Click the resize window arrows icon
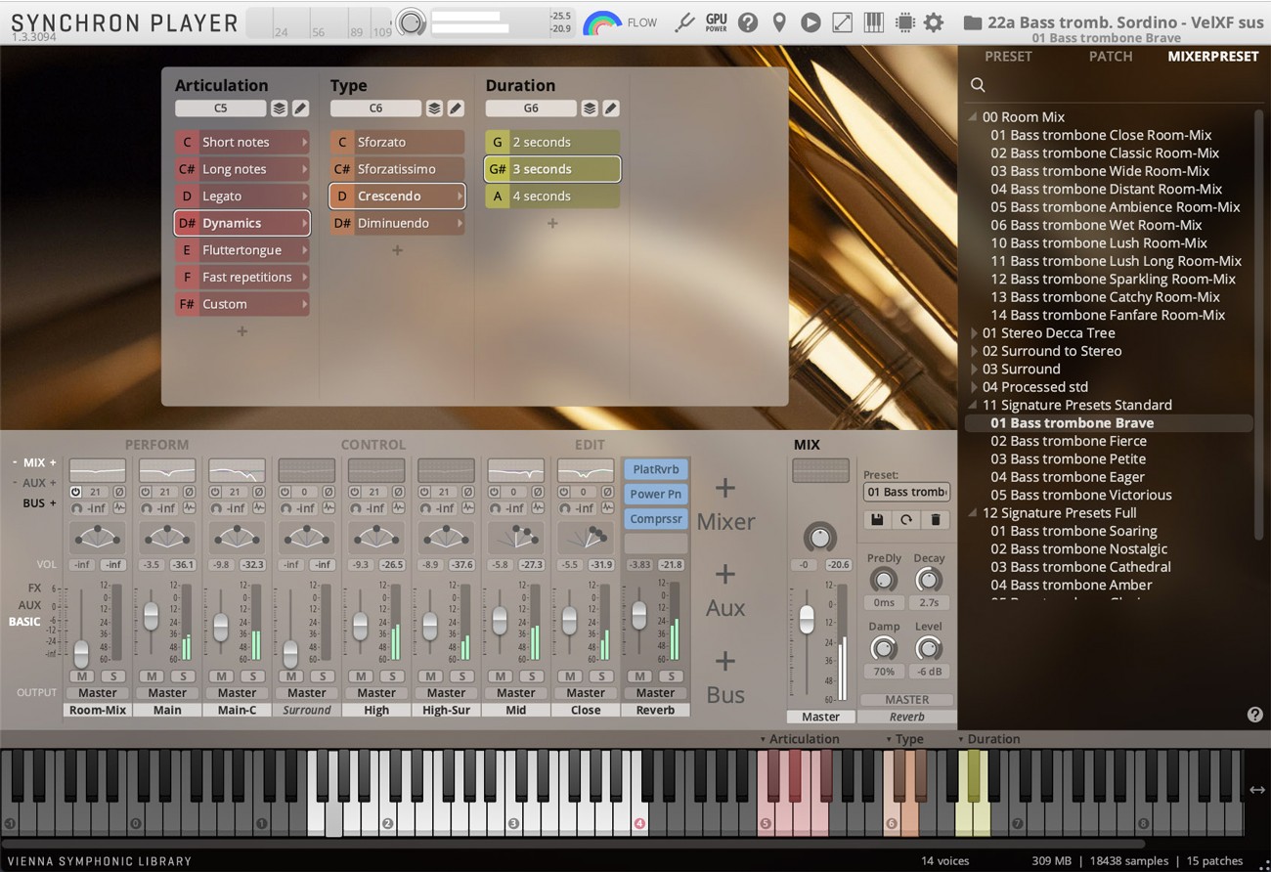1271x872 pixels. (842, 22)
